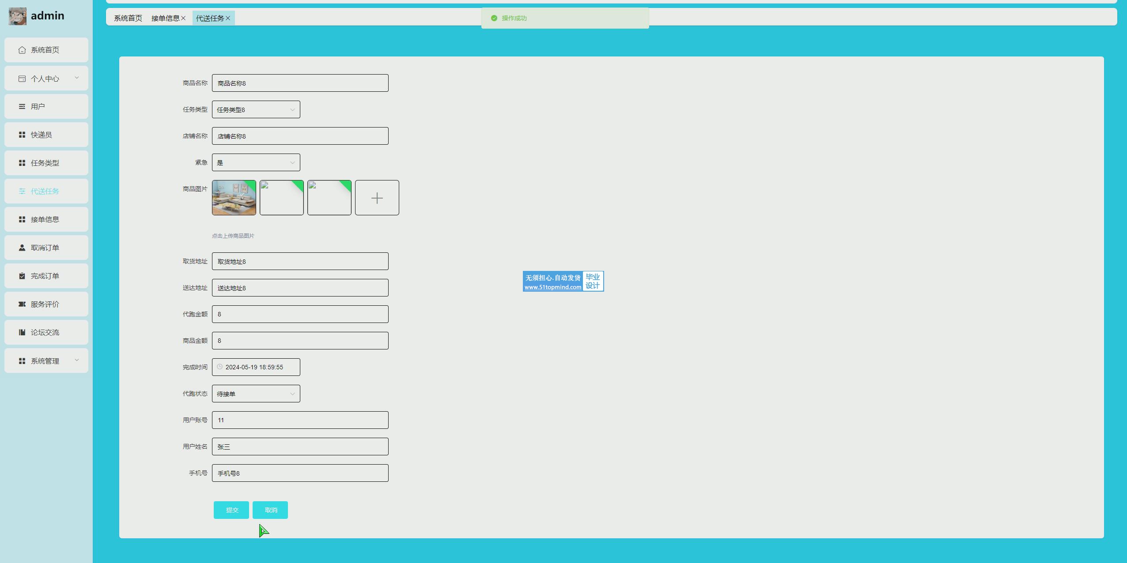Click the grid icon beside 任务类型
The width and height of the screenshot is (1127, 563).
[x=22, y=163]
